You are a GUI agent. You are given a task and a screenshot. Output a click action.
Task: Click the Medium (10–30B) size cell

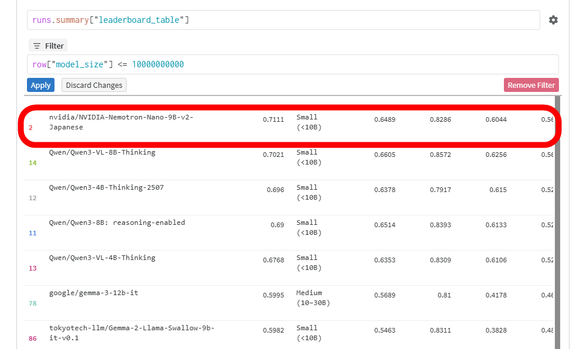[x=313, y=297]
